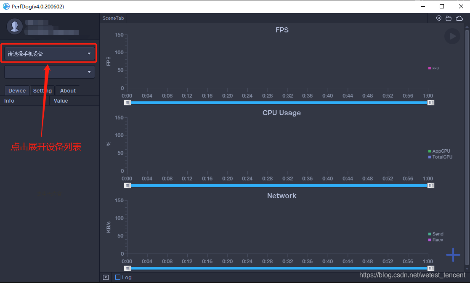Click the FPS chart blue range bar
Image resolution: width=470 pixels, height=283 pixels.
(279, 103)
